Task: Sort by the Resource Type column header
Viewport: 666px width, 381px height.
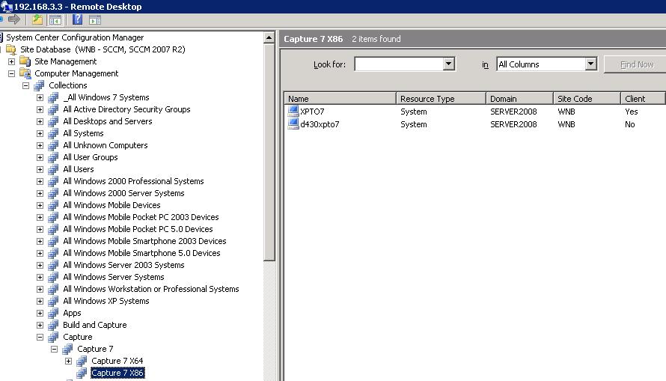Action: (441, 99)
